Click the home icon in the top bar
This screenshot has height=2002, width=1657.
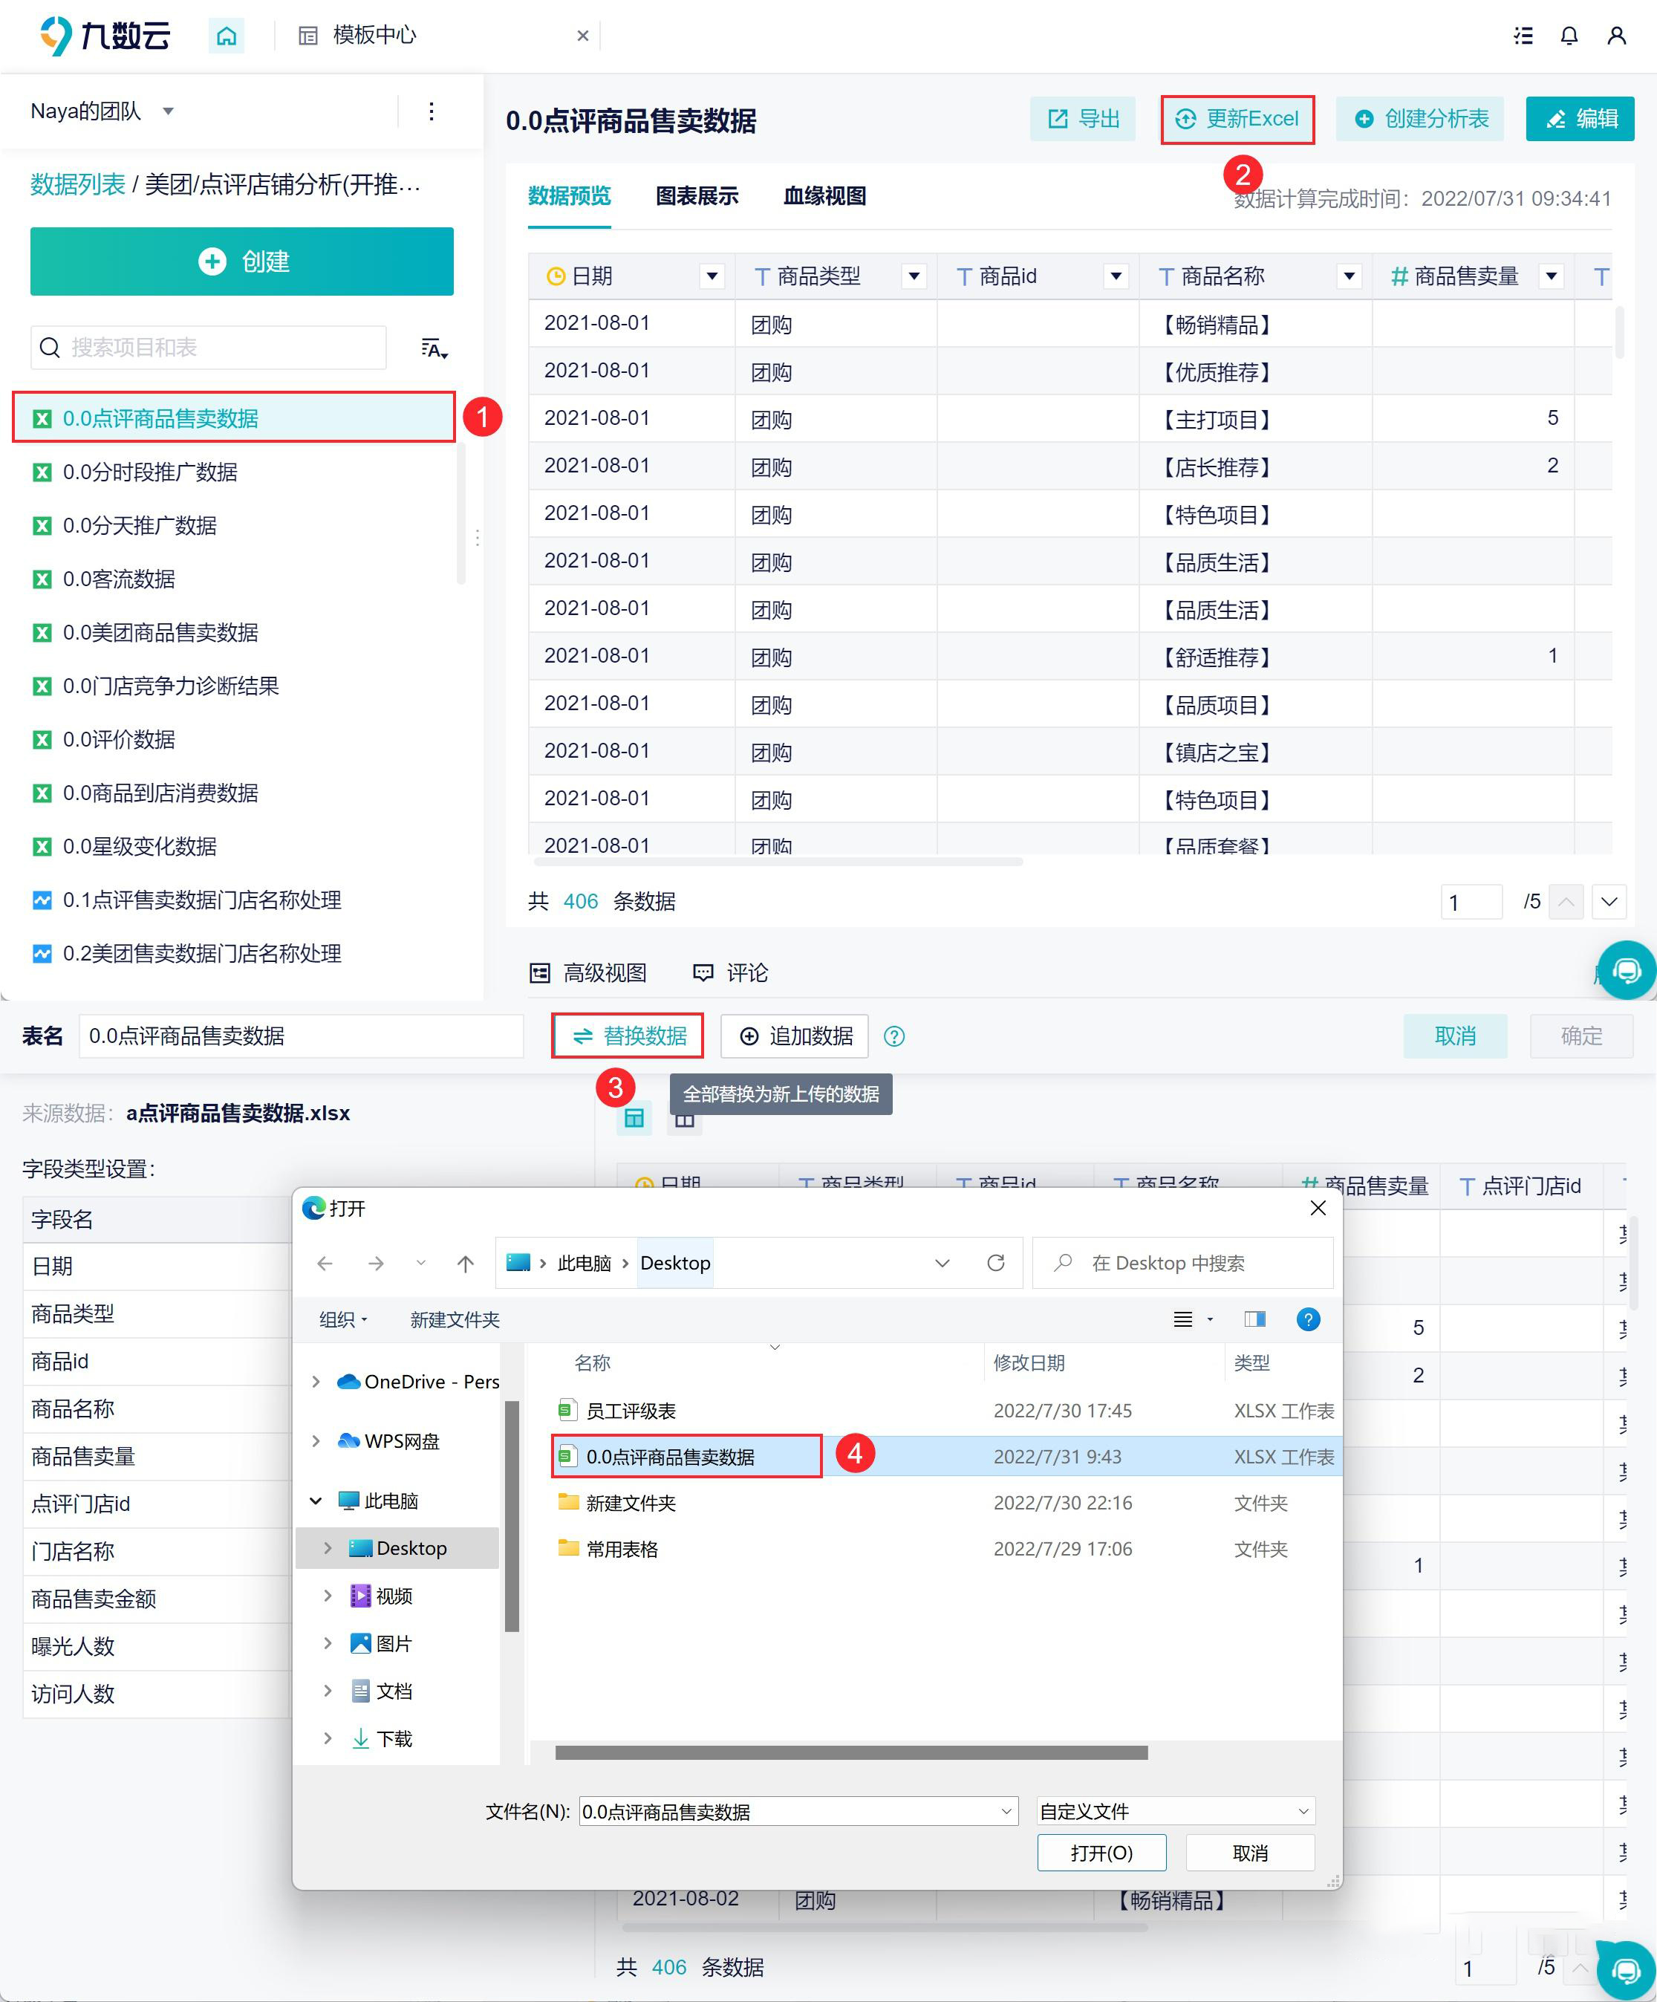tap(226, 35)
